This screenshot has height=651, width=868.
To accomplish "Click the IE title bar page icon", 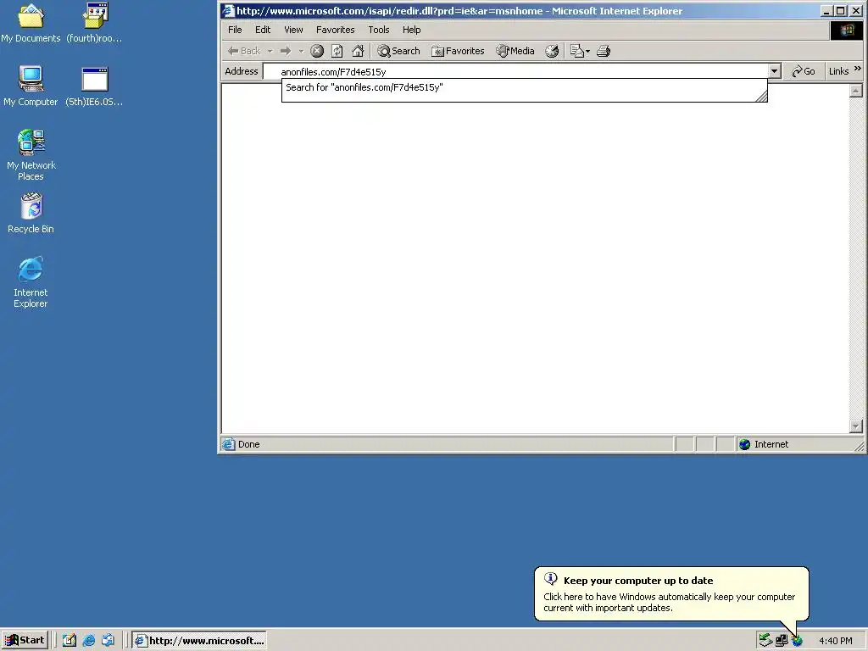I will (x=228, y=11).
